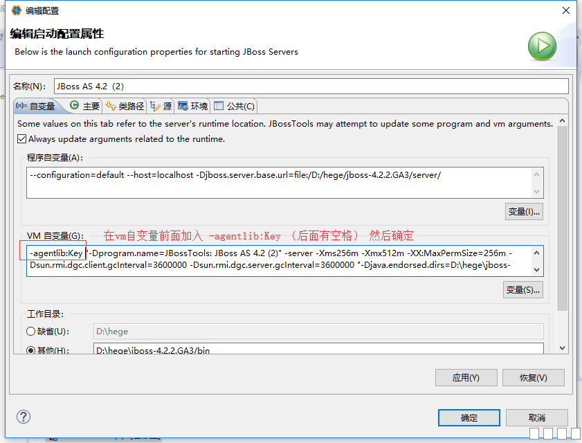The width and height of the screenshot is (582, 443).
Task: Select the 其他 (Other) working directory radio
Action: click(x=31, y=350)
